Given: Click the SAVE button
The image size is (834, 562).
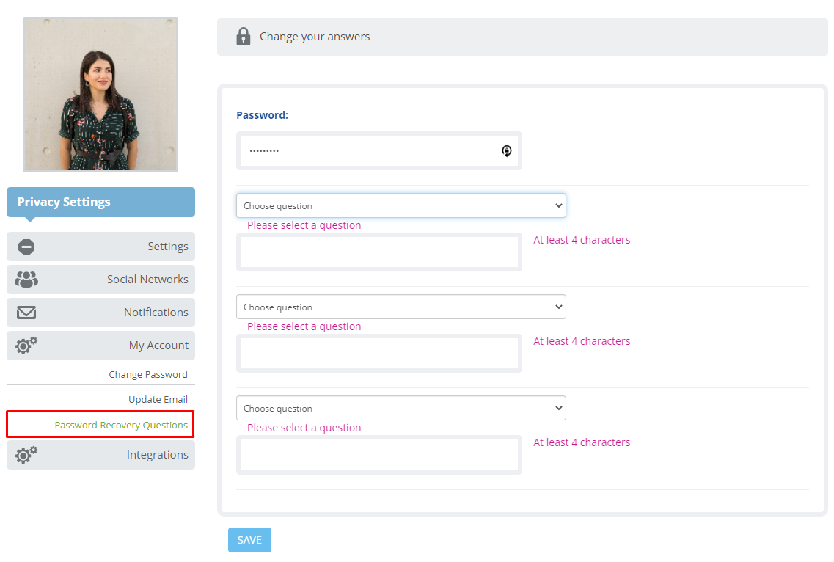Looking at the screenshot, I should point(249,540).
